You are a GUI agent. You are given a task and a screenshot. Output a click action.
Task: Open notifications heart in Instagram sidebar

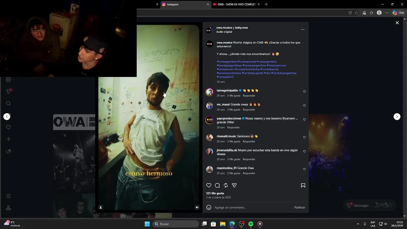[9, 127]
